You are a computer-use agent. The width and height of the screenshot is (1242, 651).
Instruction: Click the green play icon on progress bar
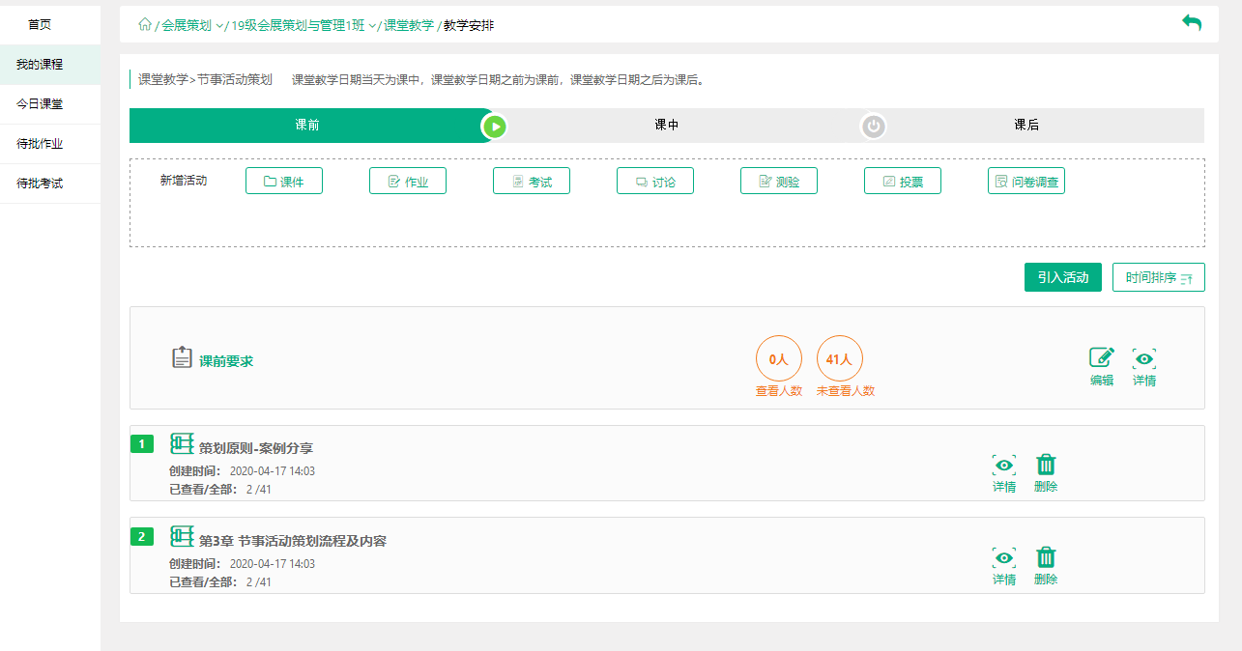click(495, 126)
